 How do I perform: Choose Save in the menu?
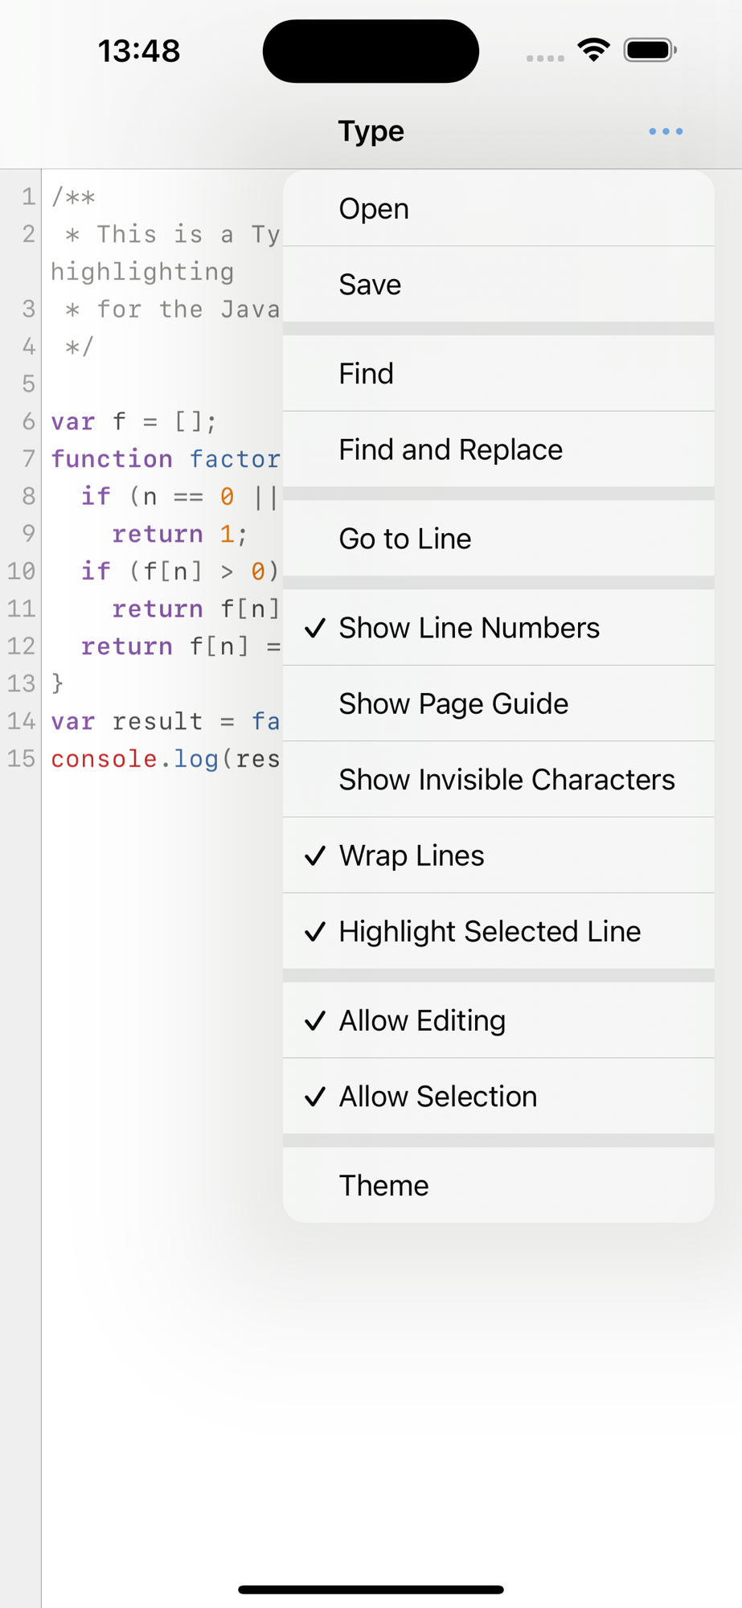tap(498, 285)
